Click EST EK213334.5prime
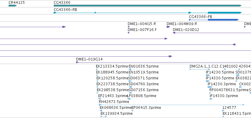 112,66
